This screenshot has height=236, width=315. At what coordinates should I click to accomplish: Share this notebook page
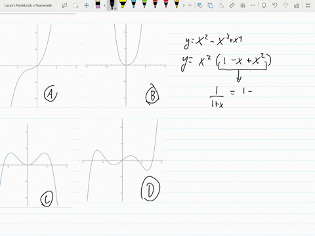(x=297, y=5)
